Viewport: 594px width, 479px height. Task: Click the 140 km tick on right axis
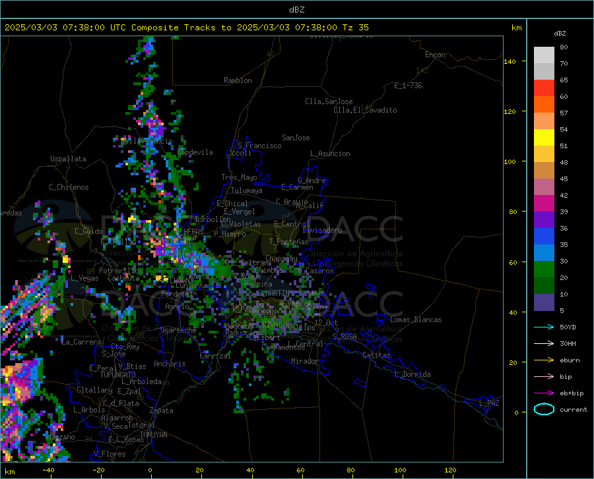click(510, 61)
